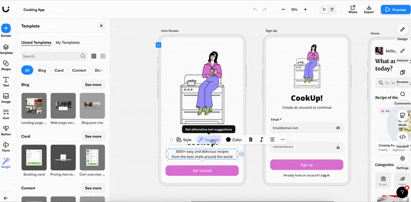Image resolution: width=411 pixels, height=202 pixels.
Task: Toggle italic formatting on text
Action: click(261, 140)
